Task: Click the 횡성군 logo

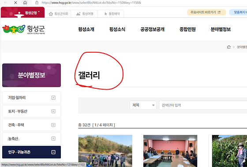Action: click(x=24, y=29)
